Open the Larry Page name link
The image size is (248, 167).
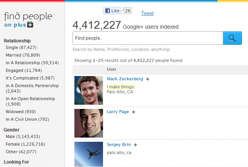click(118, 112)
